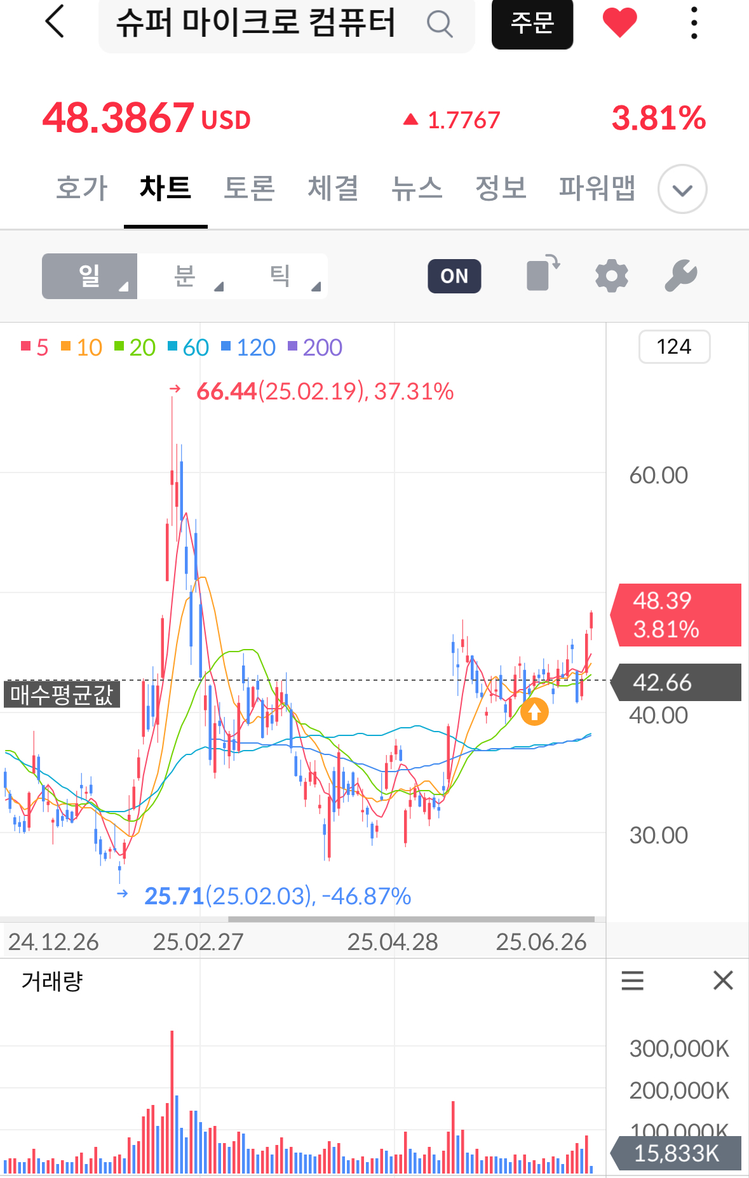Select the 차트 tab
The width and height of the screenshot is (749, 1178).
pos(166,188)
